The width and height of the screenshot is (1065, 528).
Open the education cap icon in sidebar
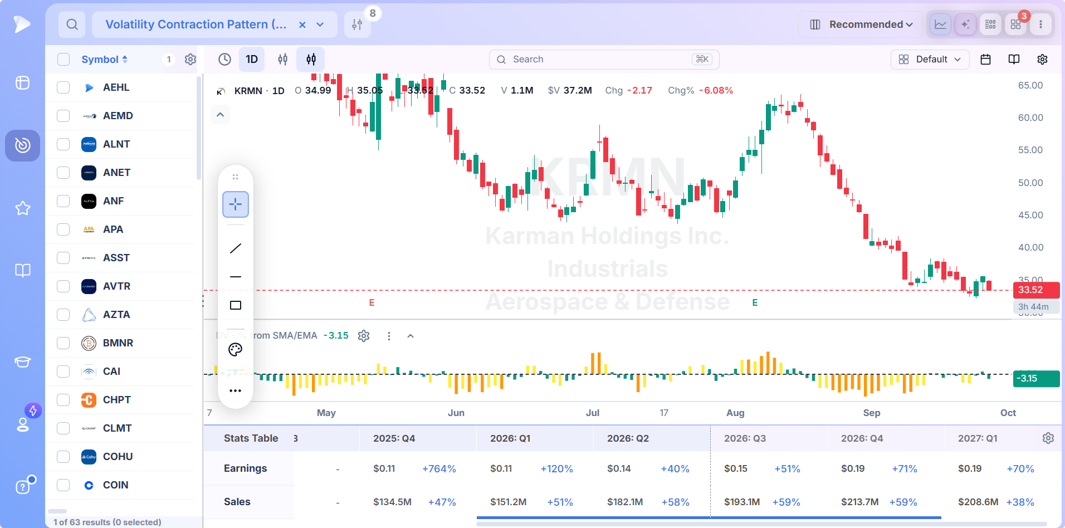[23, 362]
